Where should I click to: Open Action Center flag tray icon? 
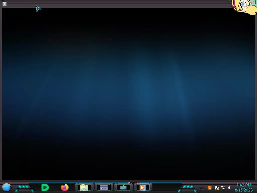coord(217,188)
